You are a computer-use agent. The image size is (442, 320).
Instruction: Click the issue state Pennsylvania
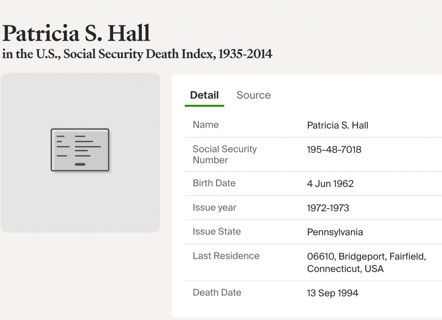pos(335,232)
